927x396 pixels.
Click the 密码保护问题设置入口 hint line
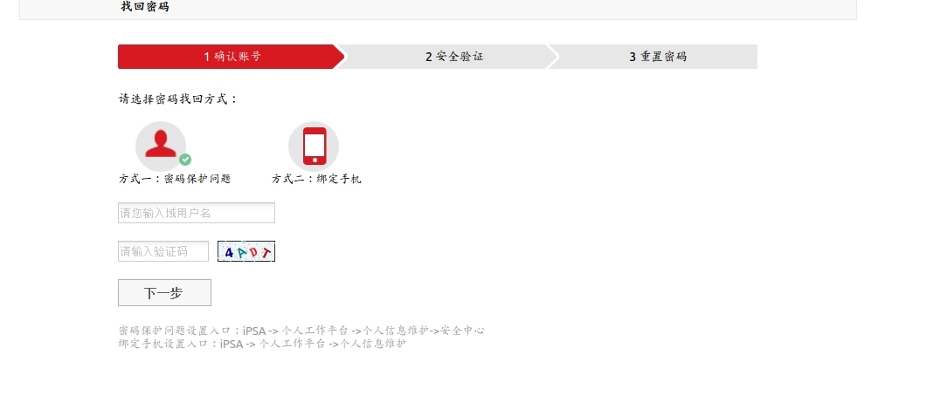[301, 331]
